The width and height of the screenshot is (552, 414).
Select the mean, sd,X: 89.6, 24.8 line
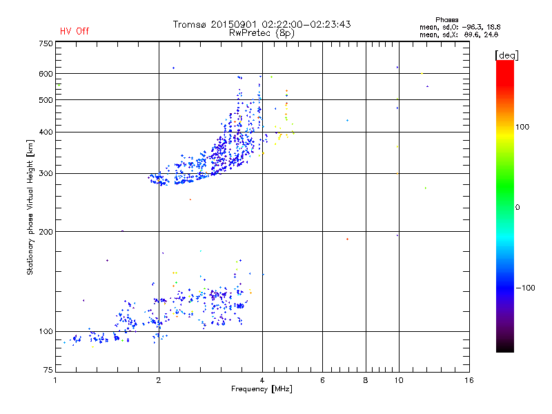click(459, 35)
